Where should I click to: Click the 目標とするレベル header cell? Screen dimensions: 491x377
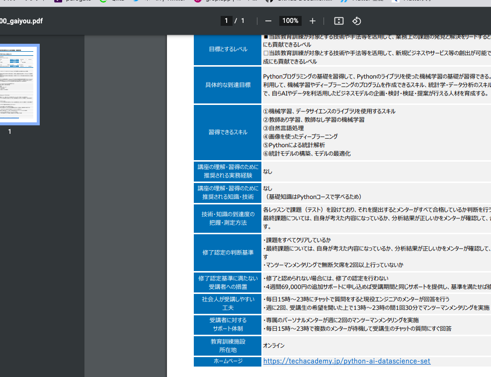228,49
